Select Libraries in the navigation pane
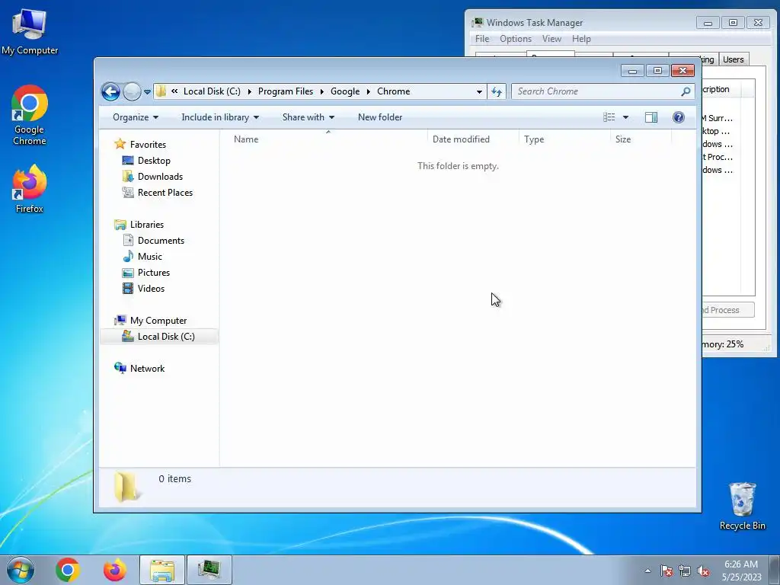 click(x=147, y=225)
